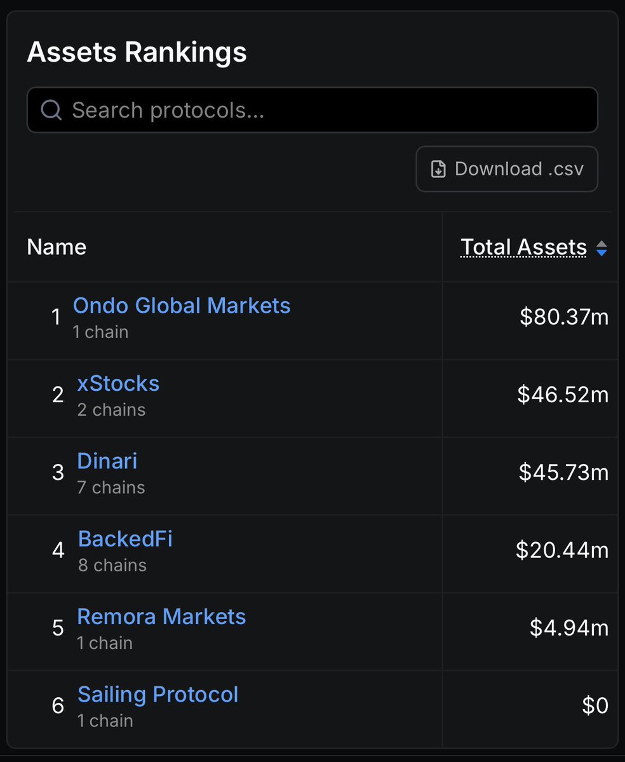Open the Sailing Protocol link

click(x=158, y=695)
